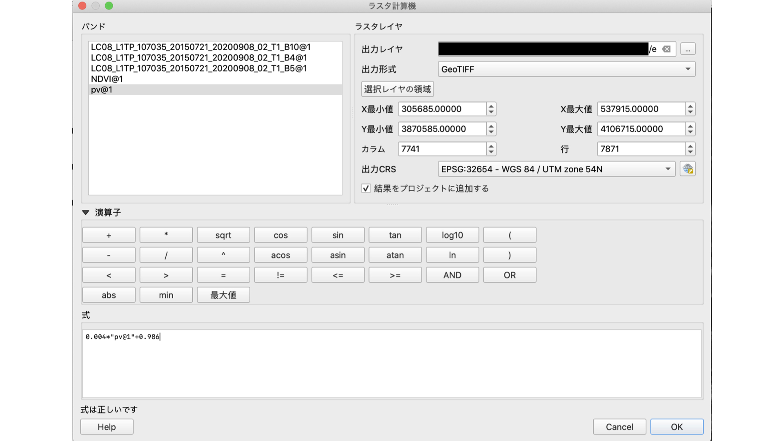Screen dimensions: 784x441
Task: Click the X最小値 value field
Action: [442, 109]
